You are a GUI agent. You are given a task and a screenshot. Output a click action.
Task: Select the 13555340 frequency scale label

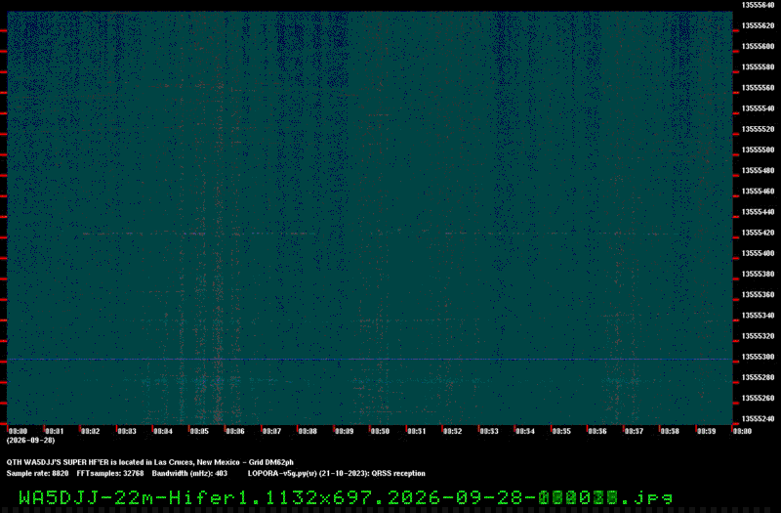(759, 315)
